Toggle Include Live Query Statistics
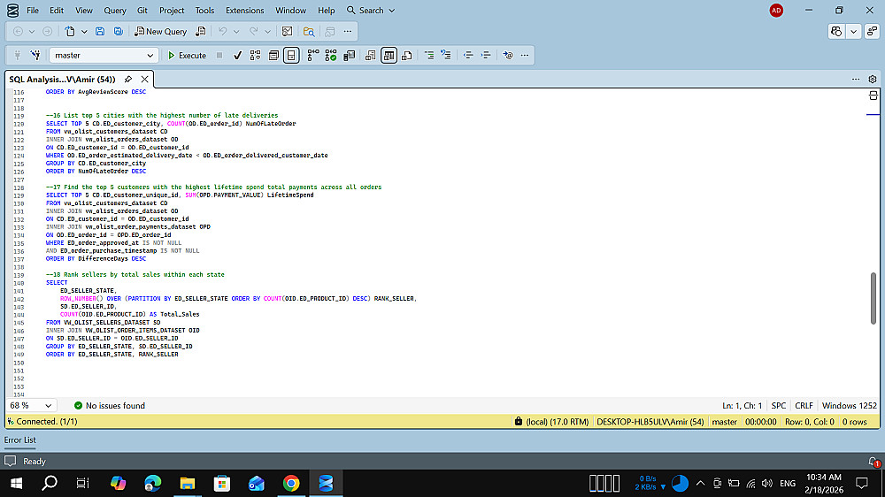This screenshot has height=497, width=885. (331, 56)
